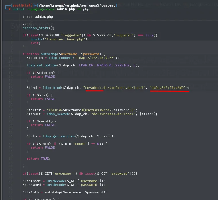
Task: Click the $bIsAuth = authLdap line
Action: [65, 192]
